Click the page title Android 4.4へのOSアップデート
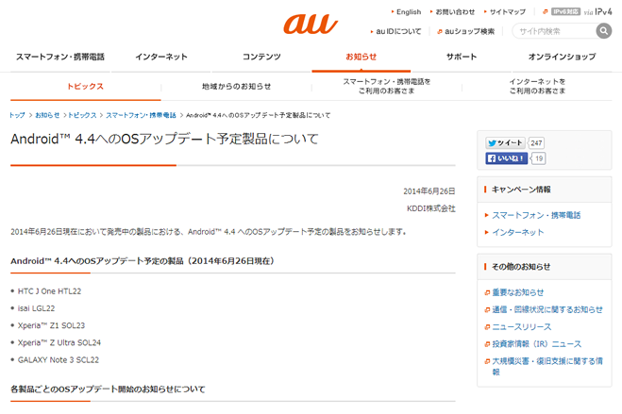Viewport: 622px width, 414px height. coord(164,139)
